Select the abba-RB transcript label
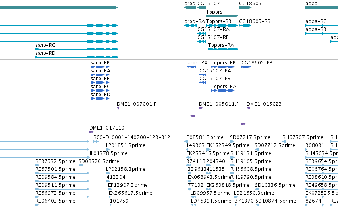This screenshot has height=207, width=338. pos(316,29)
